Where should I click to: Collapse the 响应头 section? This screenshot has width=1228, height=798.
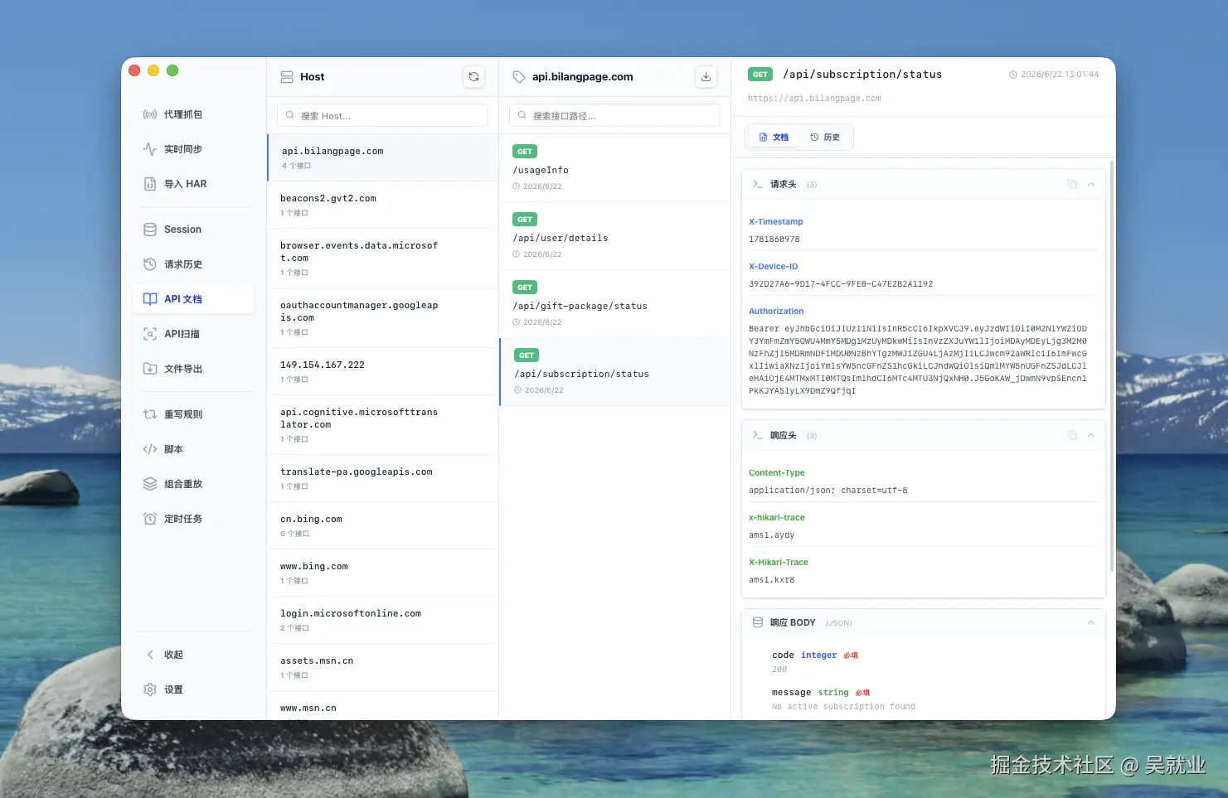click(1091, 435)
